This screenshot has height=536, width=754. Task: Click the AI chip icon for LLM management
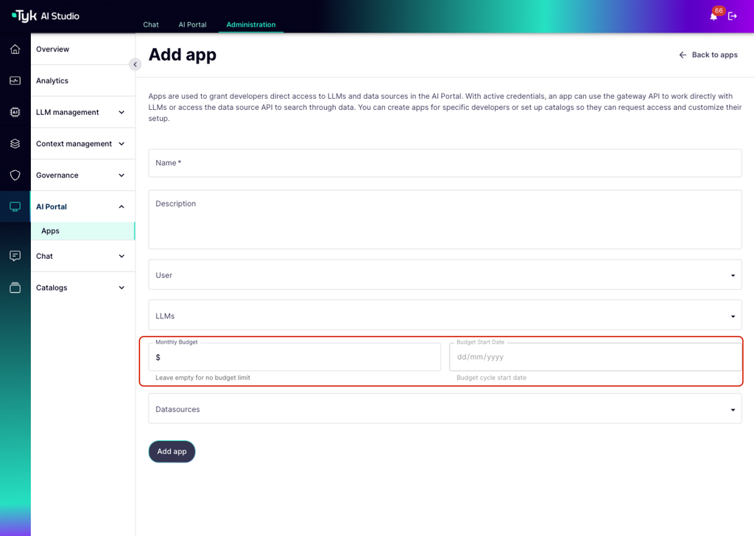[x=15, y=112]
